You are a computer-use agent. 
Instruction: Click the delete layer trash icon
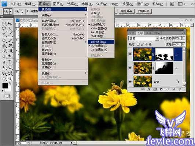(x=180, y=89)
